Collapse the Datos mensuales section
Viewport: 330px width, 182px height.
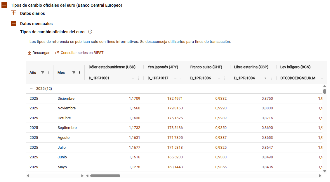tap(13, 24)
